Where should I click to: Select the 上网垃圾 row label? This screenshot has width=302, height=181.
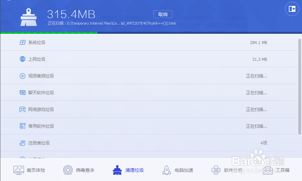point(37,59)
